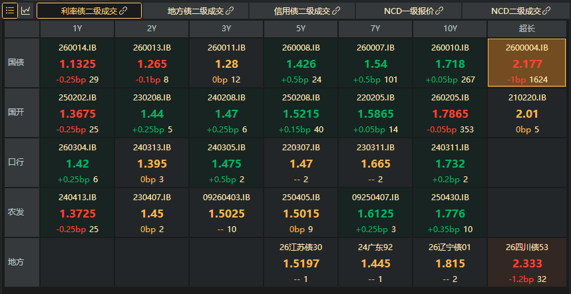Open highlighted bond 2600004.IB cell
The height and width of the screenshot is (294, 571).
(x=527, y=63)
